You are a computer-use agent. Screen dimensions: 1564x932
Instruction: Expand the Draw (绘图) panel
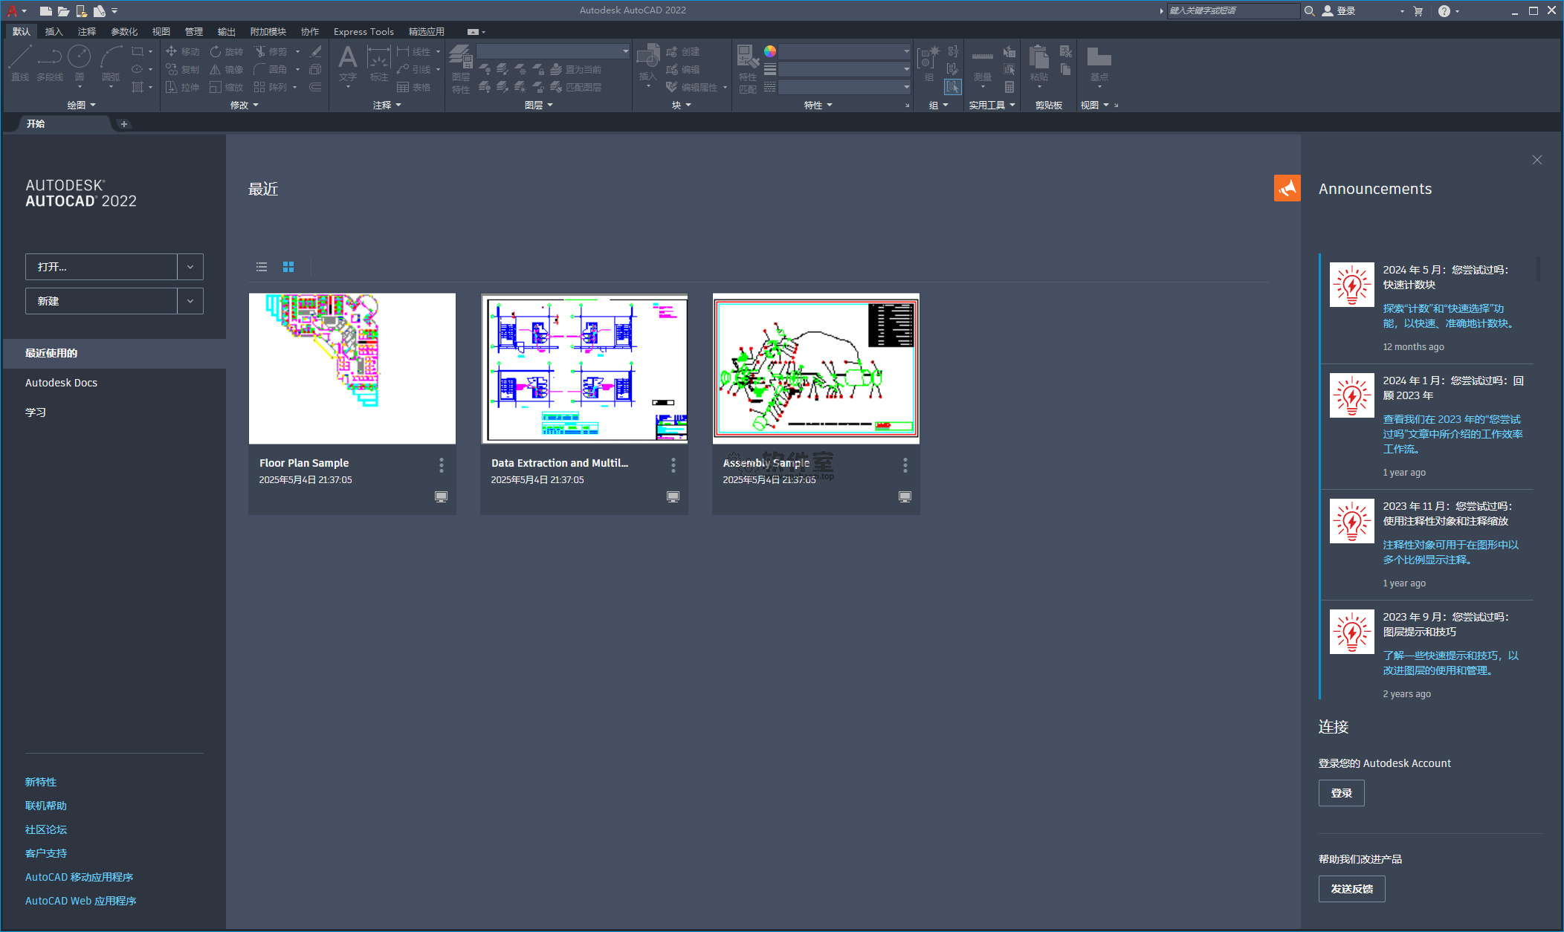pyautogui.click(x=82, y=106)
